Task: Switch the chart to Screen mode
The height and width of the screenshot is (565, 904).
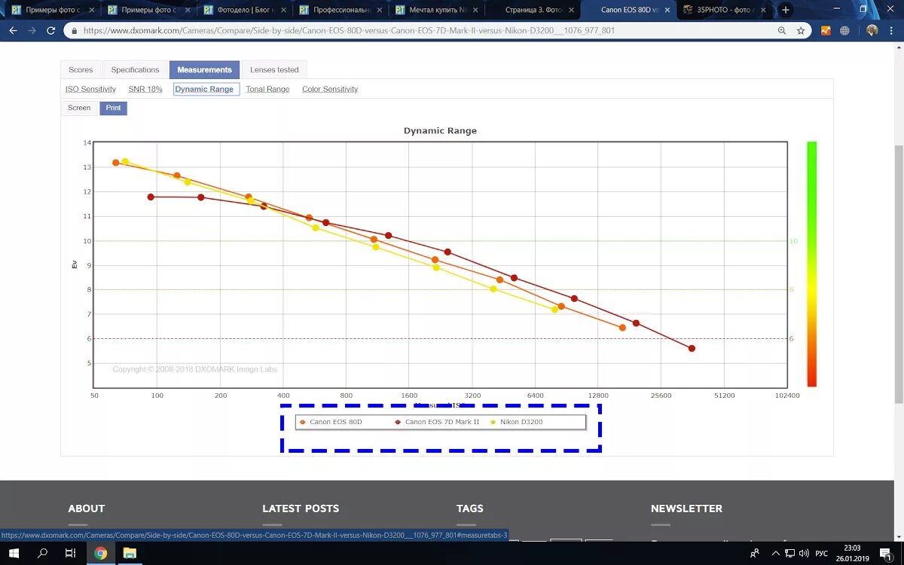Action: (x=79, y=108)
